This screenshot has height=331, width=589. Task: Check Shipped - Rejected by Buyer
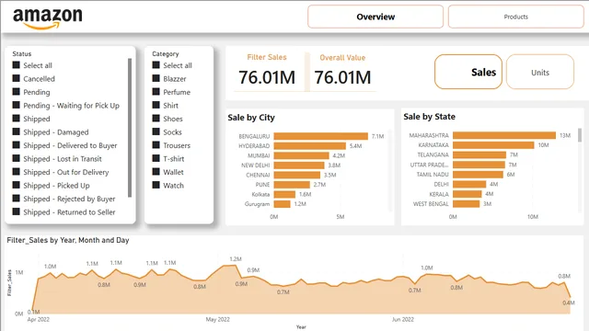17,199
